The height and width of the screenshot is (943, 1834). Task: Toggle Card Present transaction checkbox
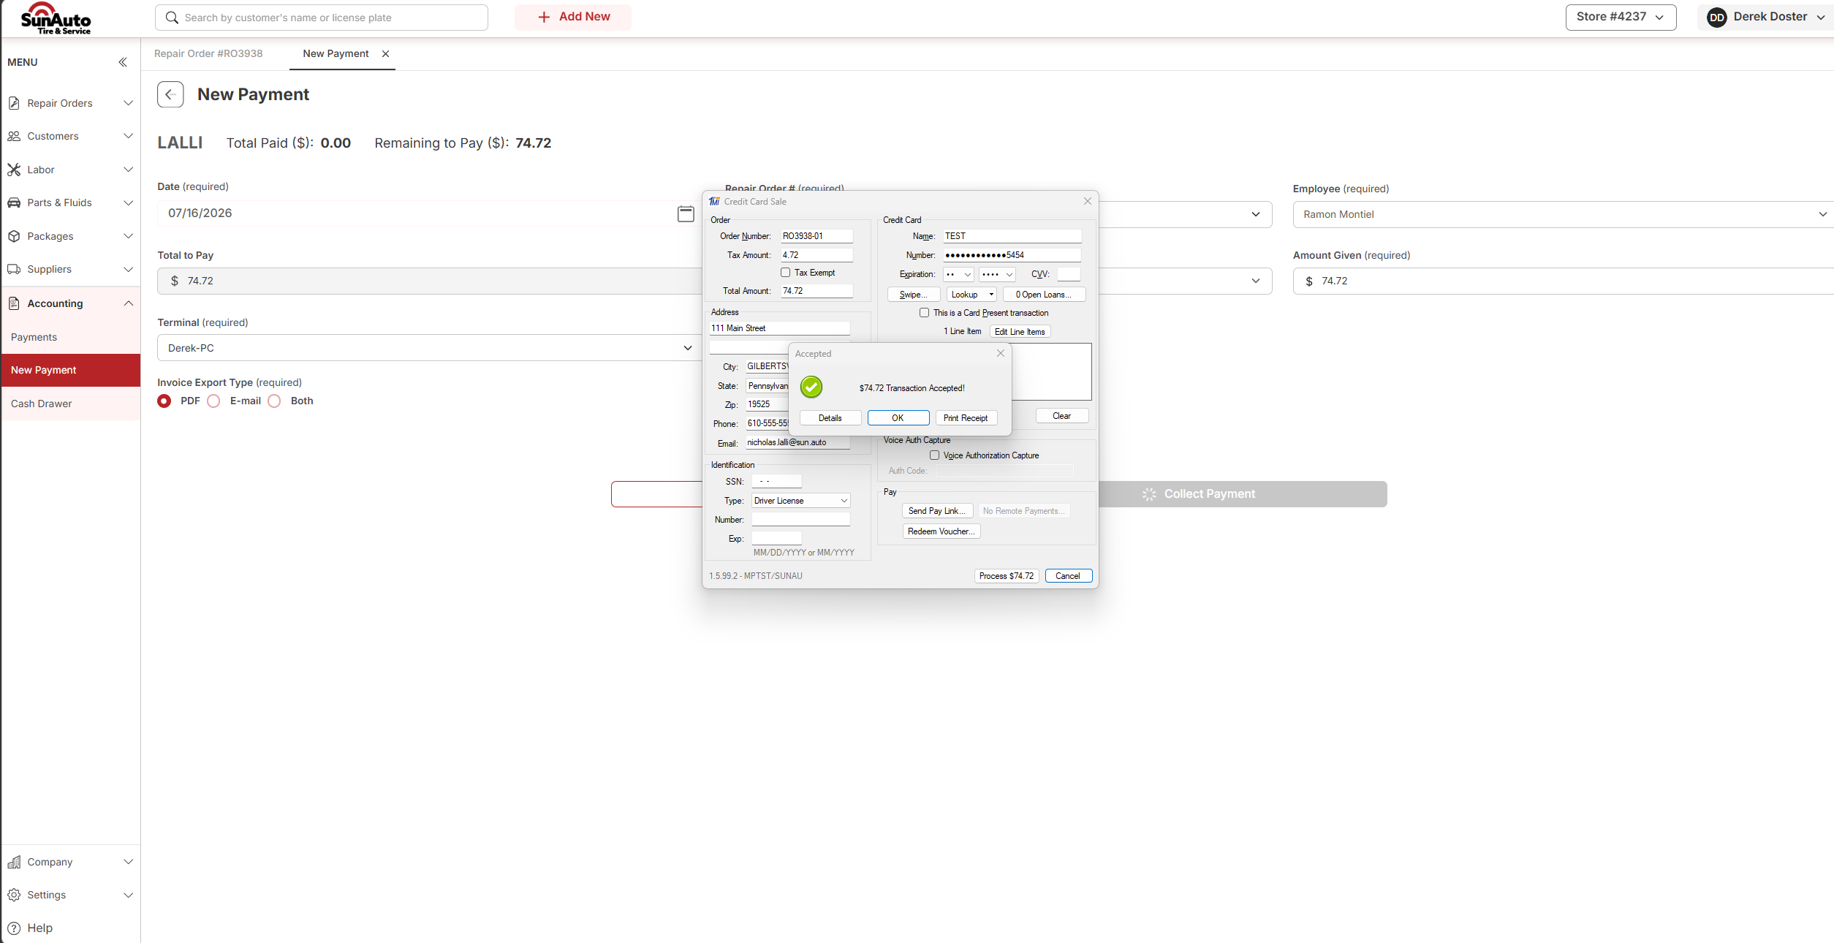point(924,312)
